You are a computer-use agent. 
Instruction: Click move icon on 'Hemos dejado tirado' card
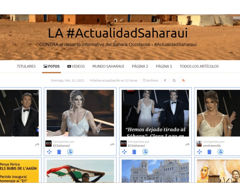124,152
